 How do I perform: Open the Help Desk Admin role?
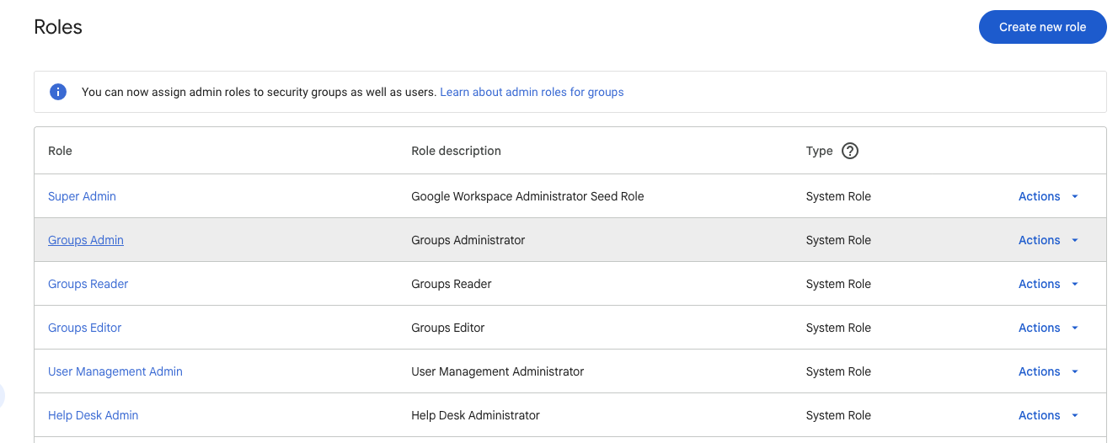point(94,415)
